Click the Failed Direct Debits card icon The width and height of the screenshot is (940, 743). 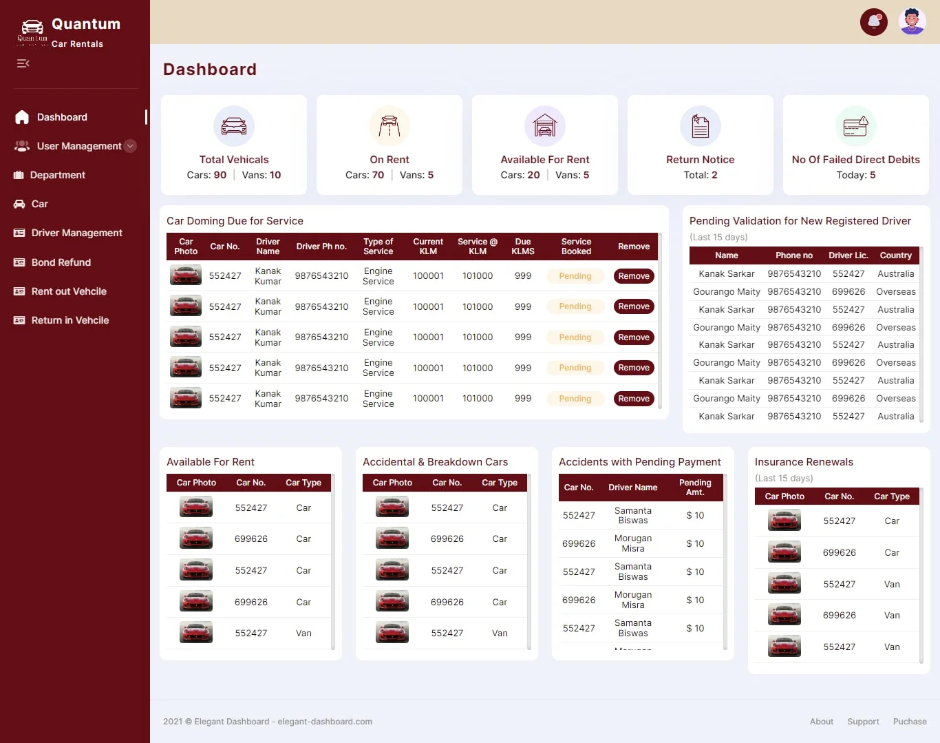pos(856,126)
